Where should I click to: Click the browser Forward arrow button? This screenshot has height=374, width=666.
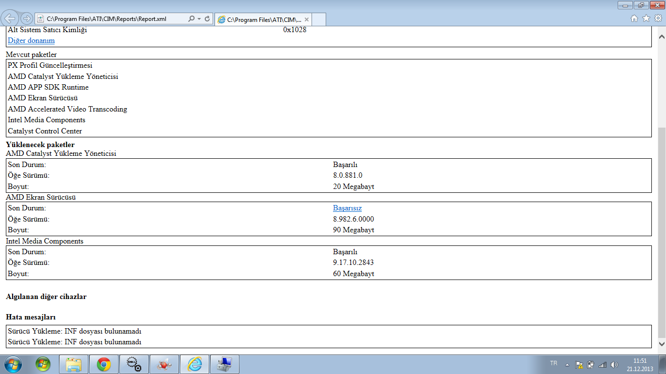(27, 19)
